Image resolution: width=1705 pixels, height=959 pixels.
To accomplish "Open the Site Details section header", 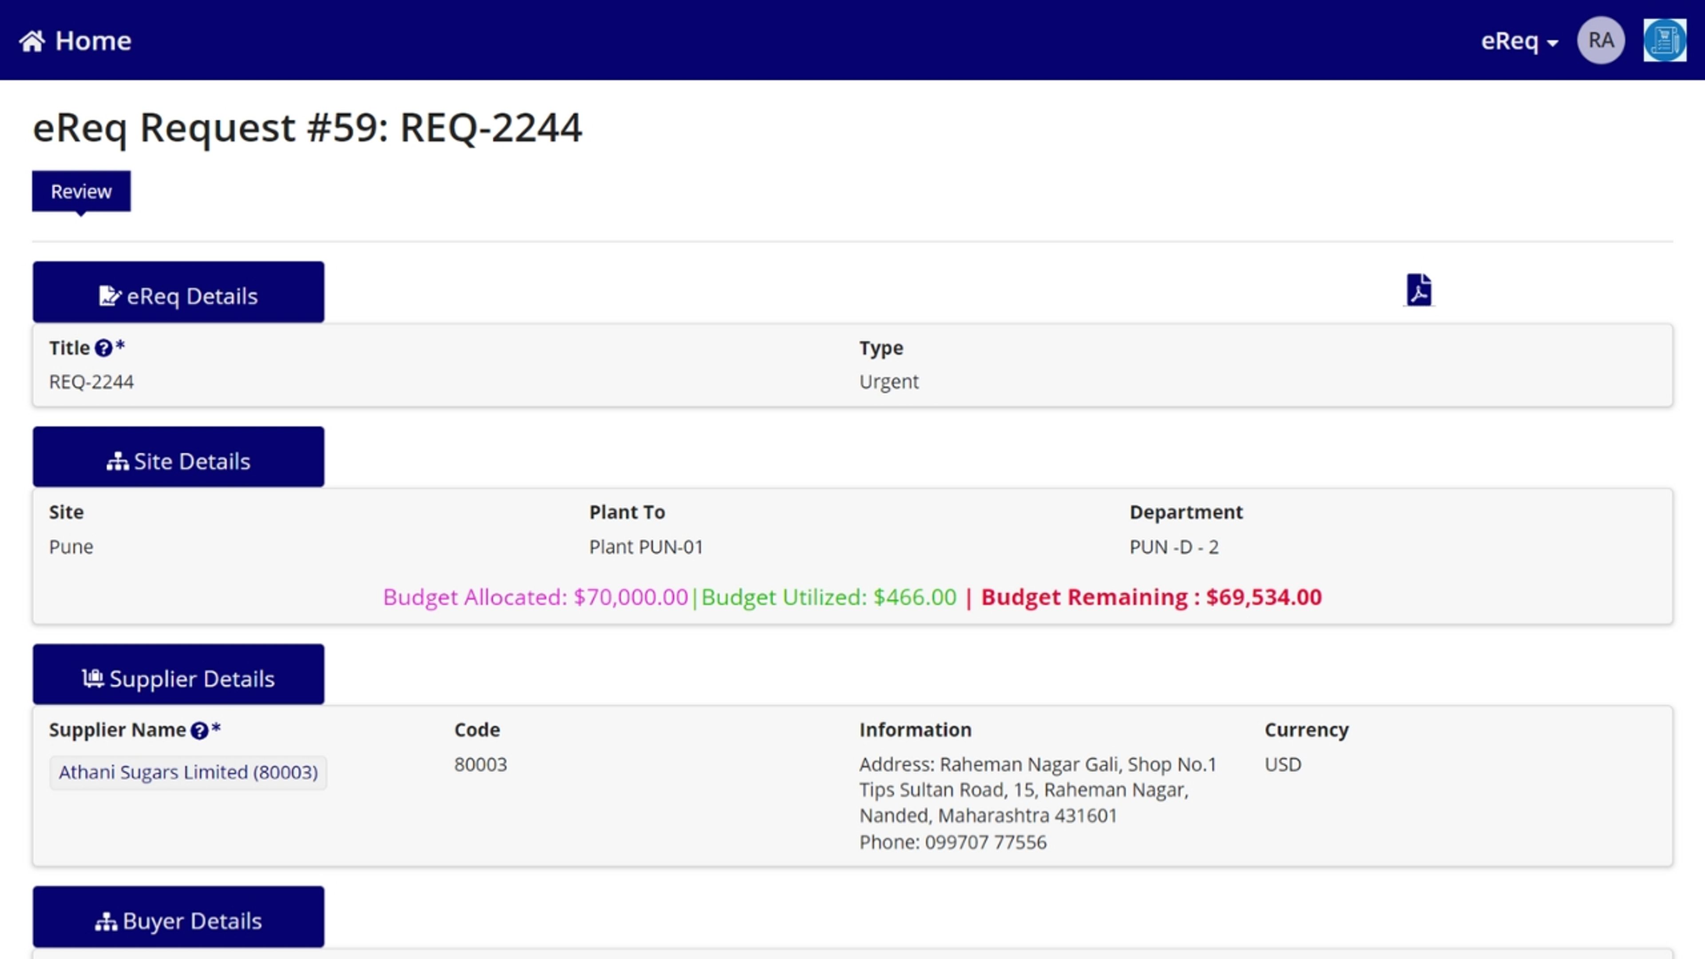I will tap(178, 457).
